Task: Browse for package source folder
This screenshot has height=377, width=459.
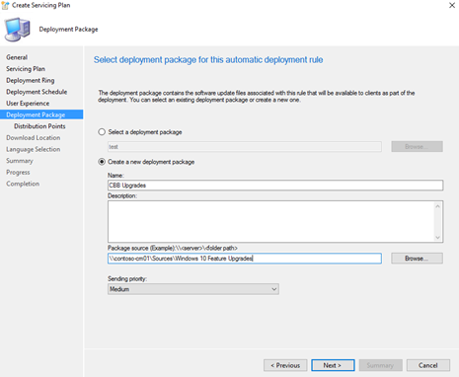Action: pos(417,259)
